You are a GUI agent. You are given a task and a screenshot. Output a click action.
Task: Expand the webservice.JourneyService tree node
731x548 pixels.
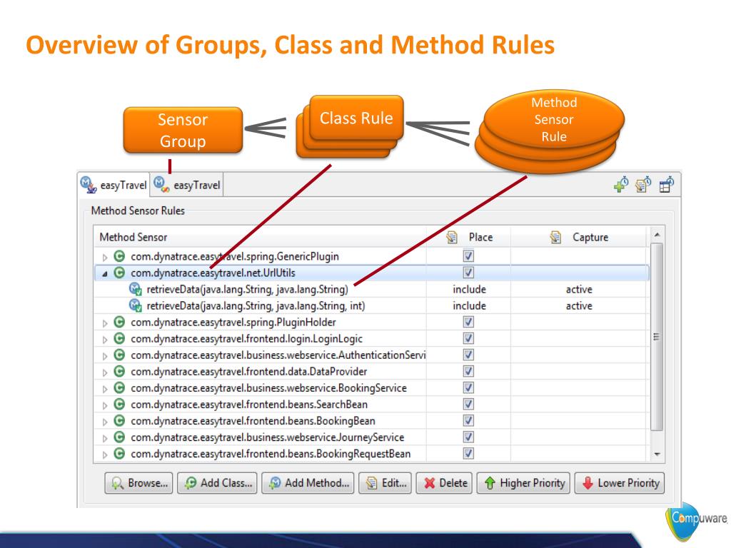(x=105, y=439)
